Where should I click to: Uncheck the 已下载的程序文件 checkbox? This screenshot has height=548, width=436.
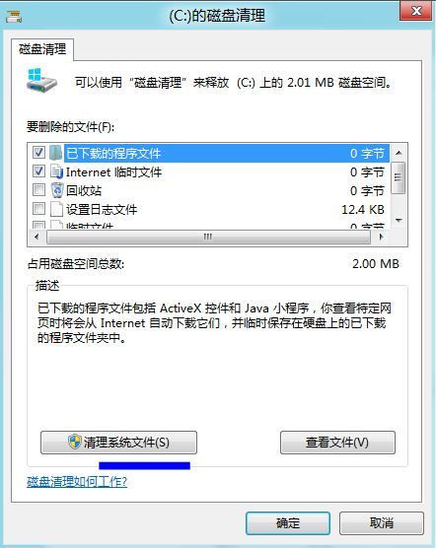[x=38, y=153]
